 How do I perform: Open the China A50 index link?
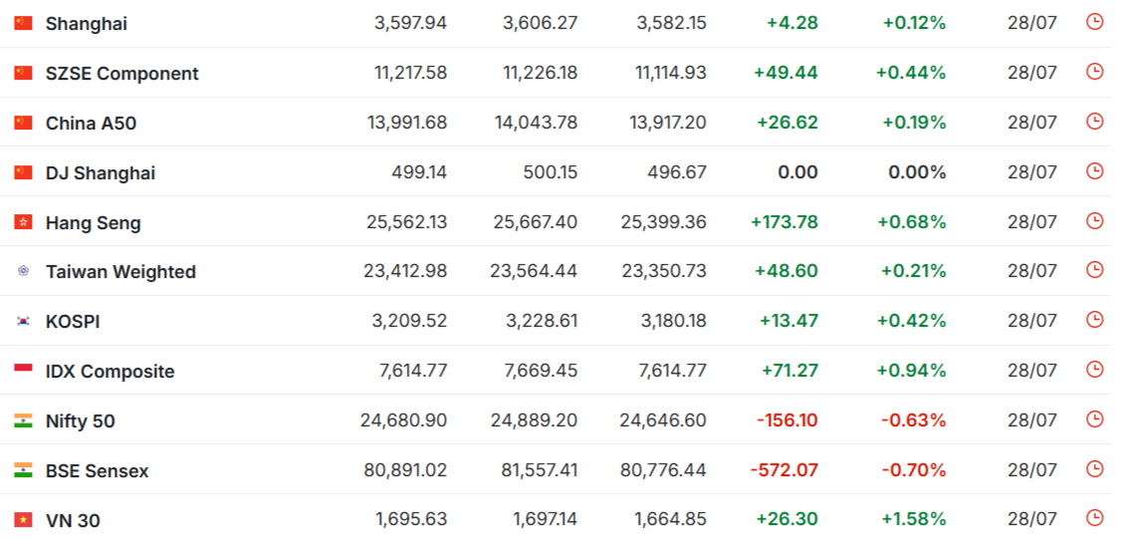91,124
